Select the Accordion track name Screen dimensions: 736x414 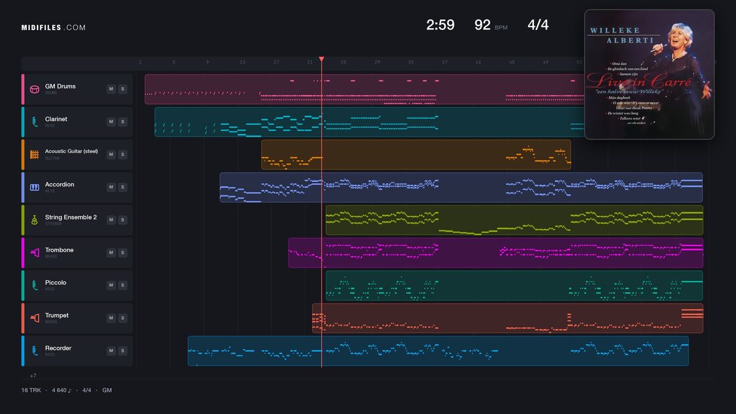tap(60, 185)
